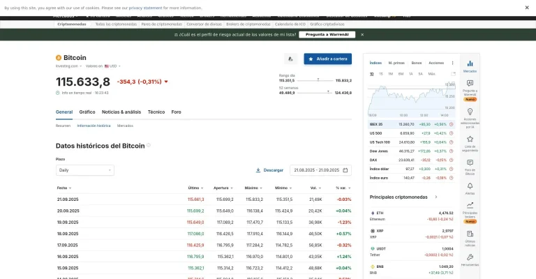This screenshot has height=279, width=536.
Task: Click the IBEX 35 mini chart
Action: coord(412,98)
